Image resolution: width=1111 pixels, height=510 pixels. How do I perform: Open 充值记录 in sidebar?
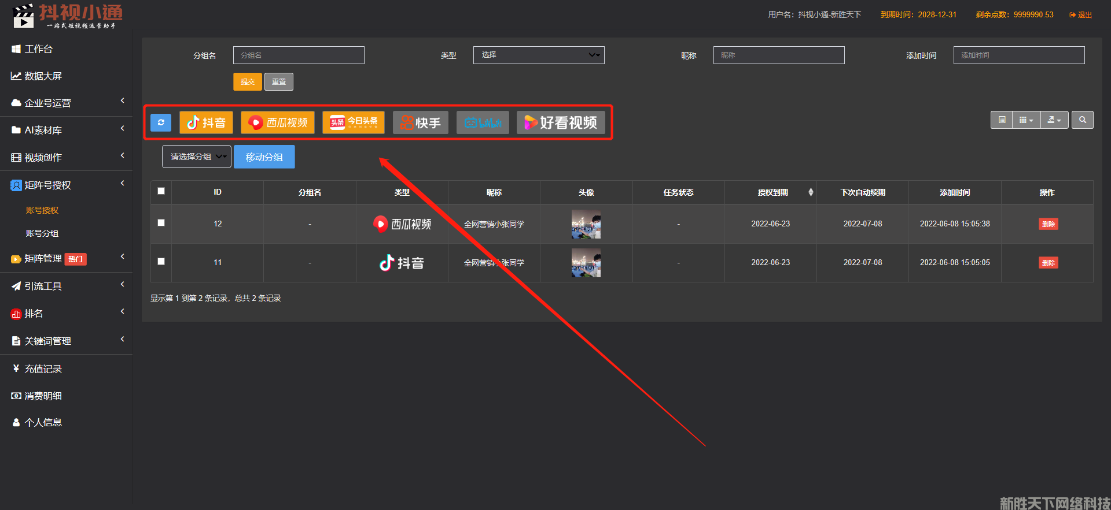tap(66, 369)
